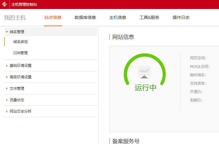Collapse the 域名管理 section arrow

click(7, 32)
